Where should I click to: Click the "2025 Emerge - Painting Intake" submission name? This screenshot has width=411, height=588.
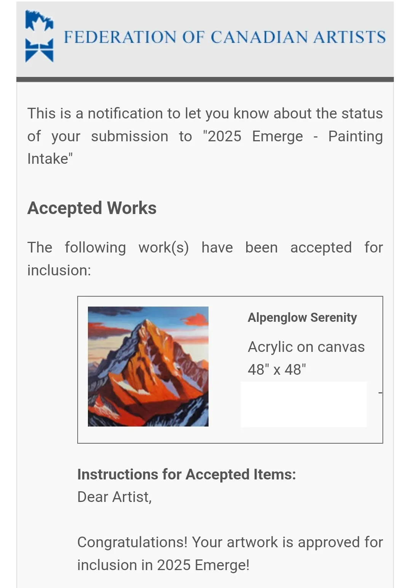click(x=293, y=136)
